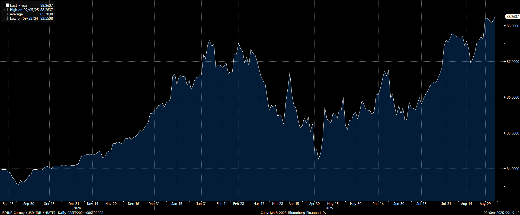Click the Bloomberg Finance L.P. copyright text
The height and width of the screenshot is (215, 520).
pyautogui.click(x=293, y=213)
